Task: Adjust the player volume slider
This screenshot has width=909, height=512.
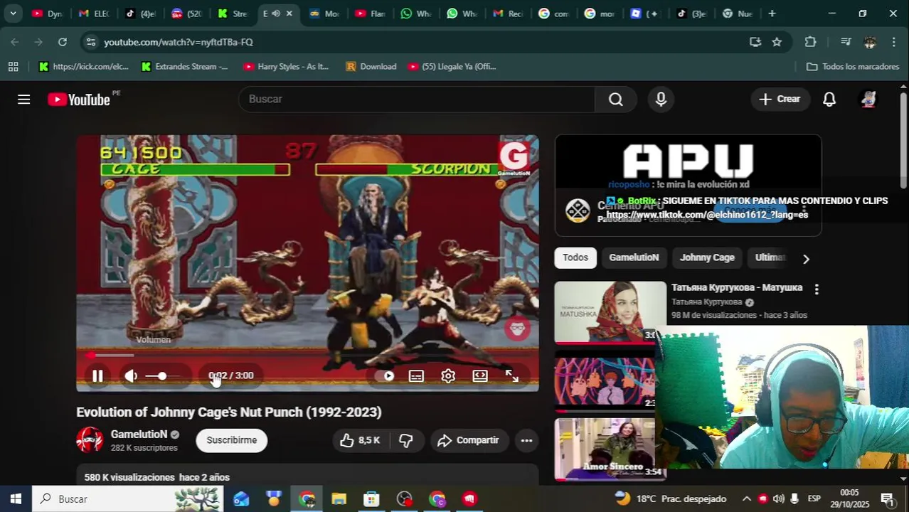Action: [x=162, y=376]
